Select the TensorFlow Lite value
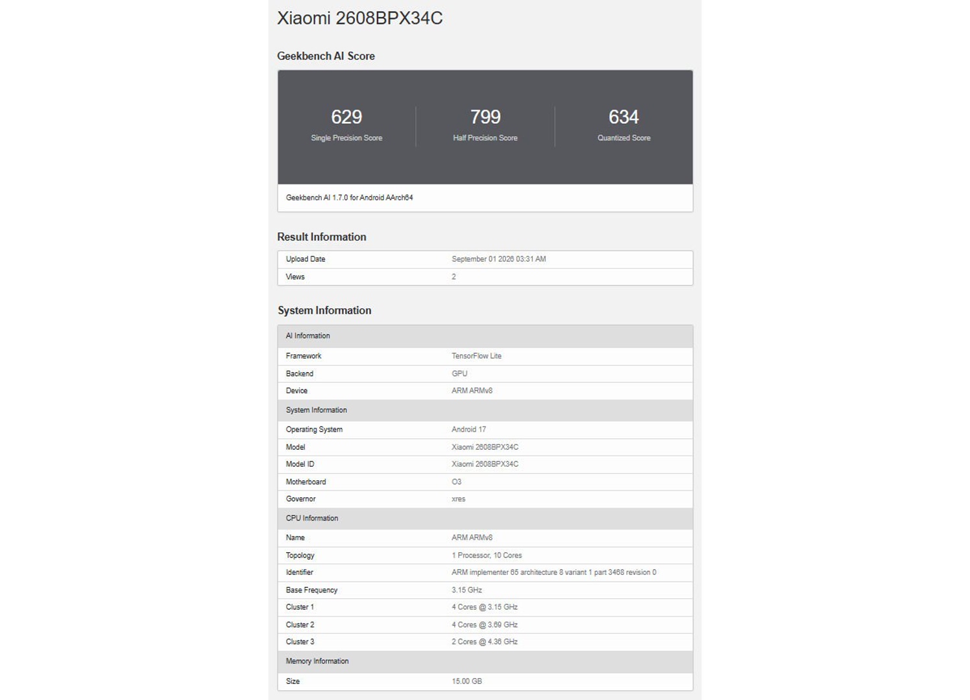The height and width of the screenshot is (700, 970). coord(476,356)
